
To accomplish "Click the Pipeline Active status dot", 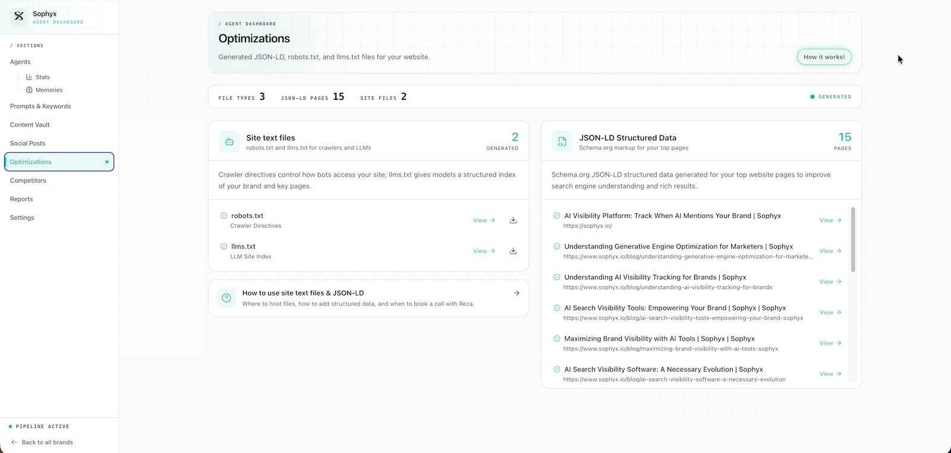I will [x=10, y=426].
